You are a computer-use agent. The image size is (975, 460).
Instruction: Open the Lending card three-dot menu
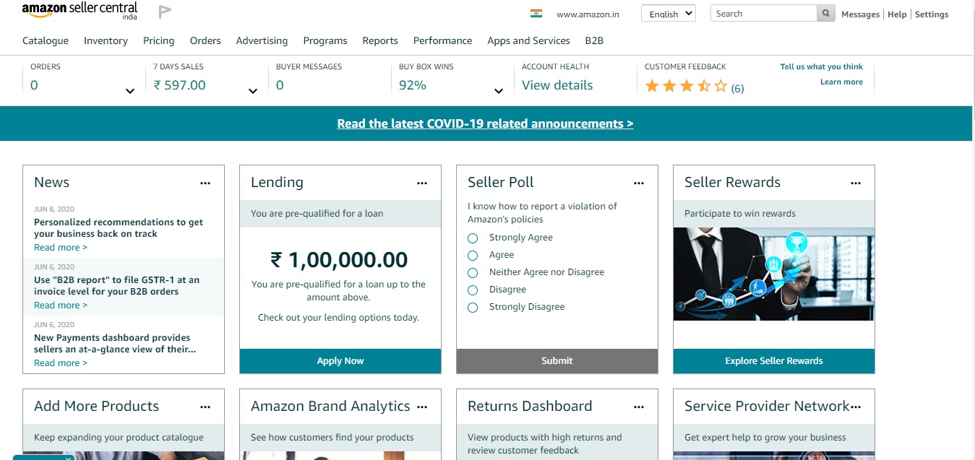(x=422, y=183)
